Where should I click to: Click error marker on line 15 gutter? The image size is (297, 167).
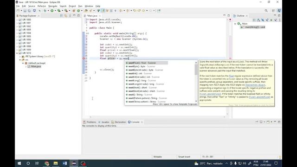(84, 58)
